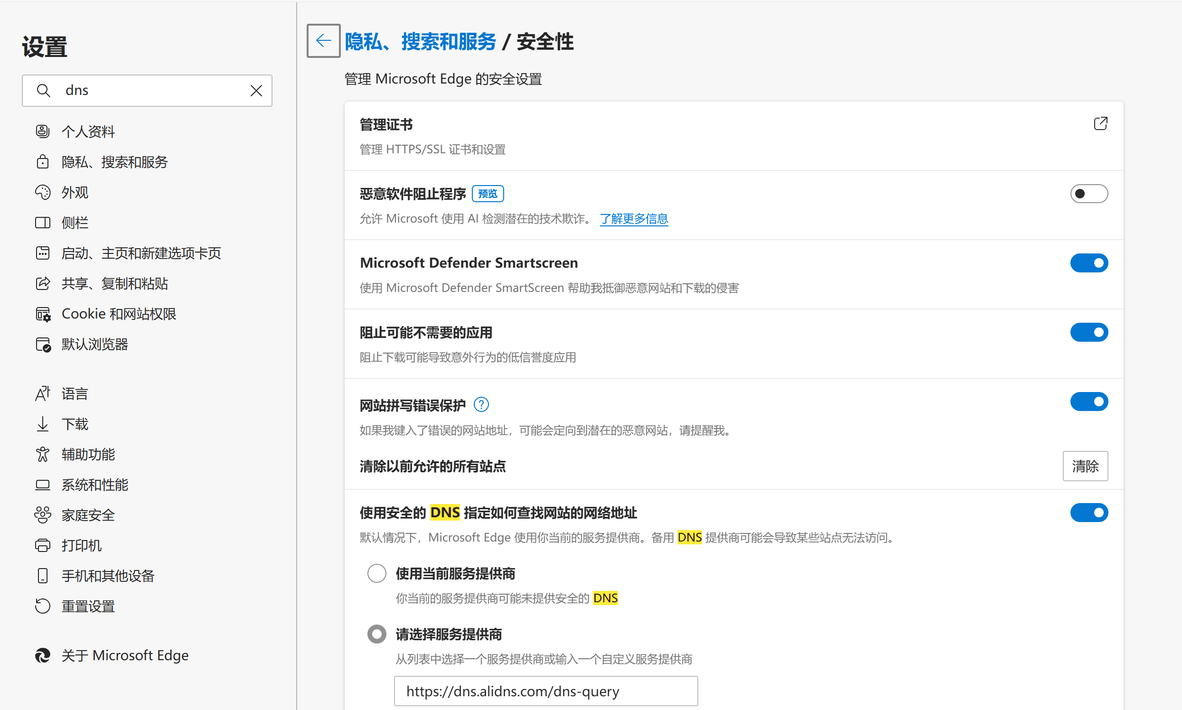
Task: Open 家庭安全 settings in sidebar
Action: (88, 515)
